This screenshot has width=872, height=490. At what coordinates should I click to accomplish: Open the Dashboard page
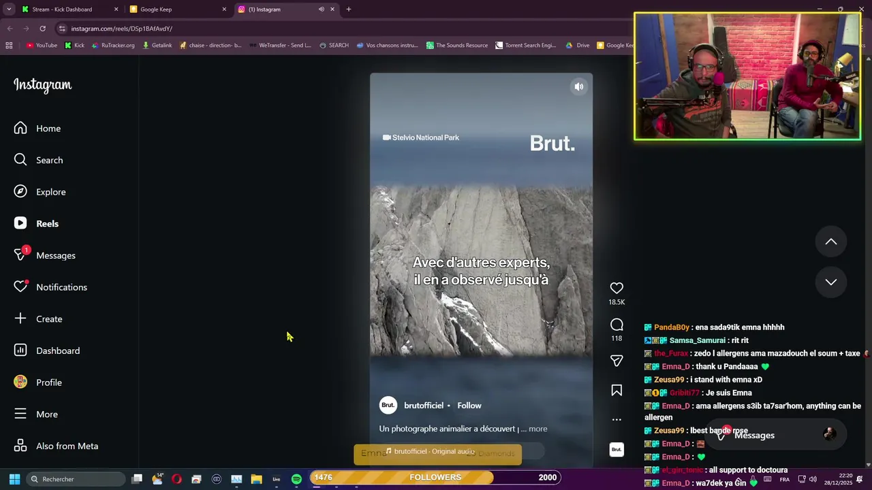coord(46,350)
